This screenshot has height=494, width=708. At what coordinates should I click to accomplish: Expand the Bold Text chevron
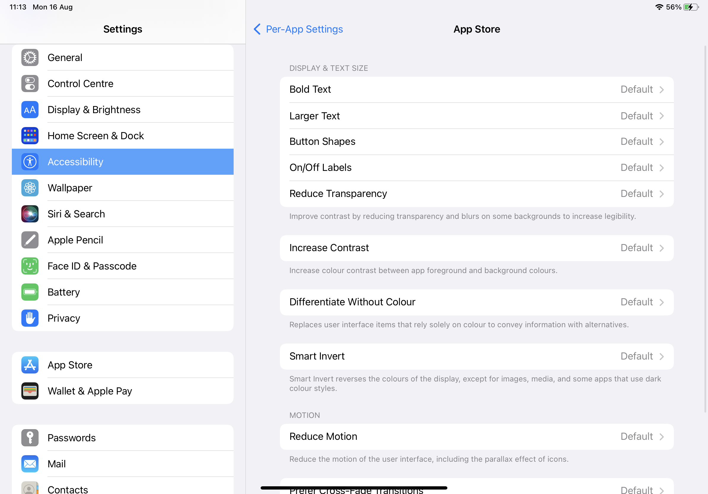(662, 90)
